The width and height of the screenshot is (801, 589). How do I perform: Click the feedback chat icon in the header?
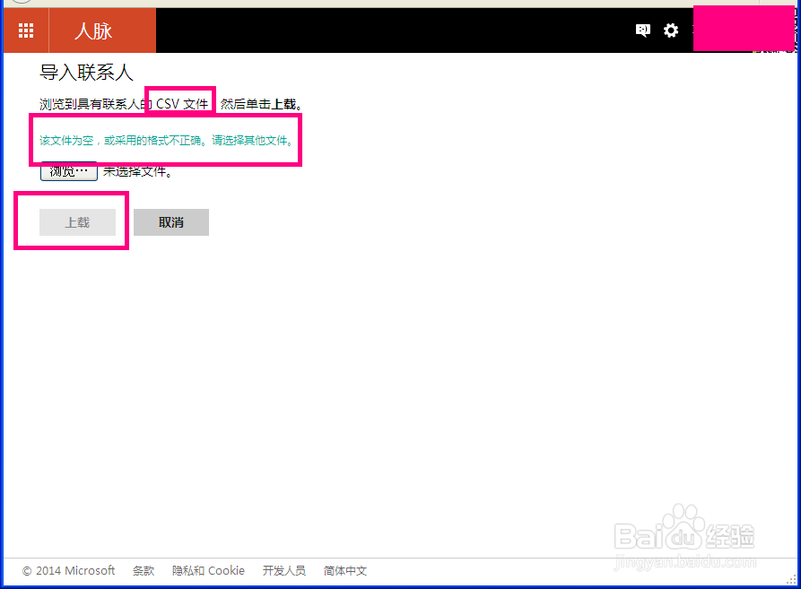tap(642, 30)
